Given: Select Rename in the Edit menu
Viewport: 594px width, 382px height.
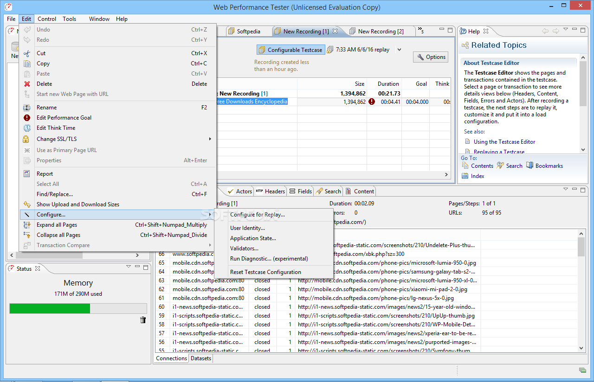Looking at the screenshot, I should [x=118, y=107].
